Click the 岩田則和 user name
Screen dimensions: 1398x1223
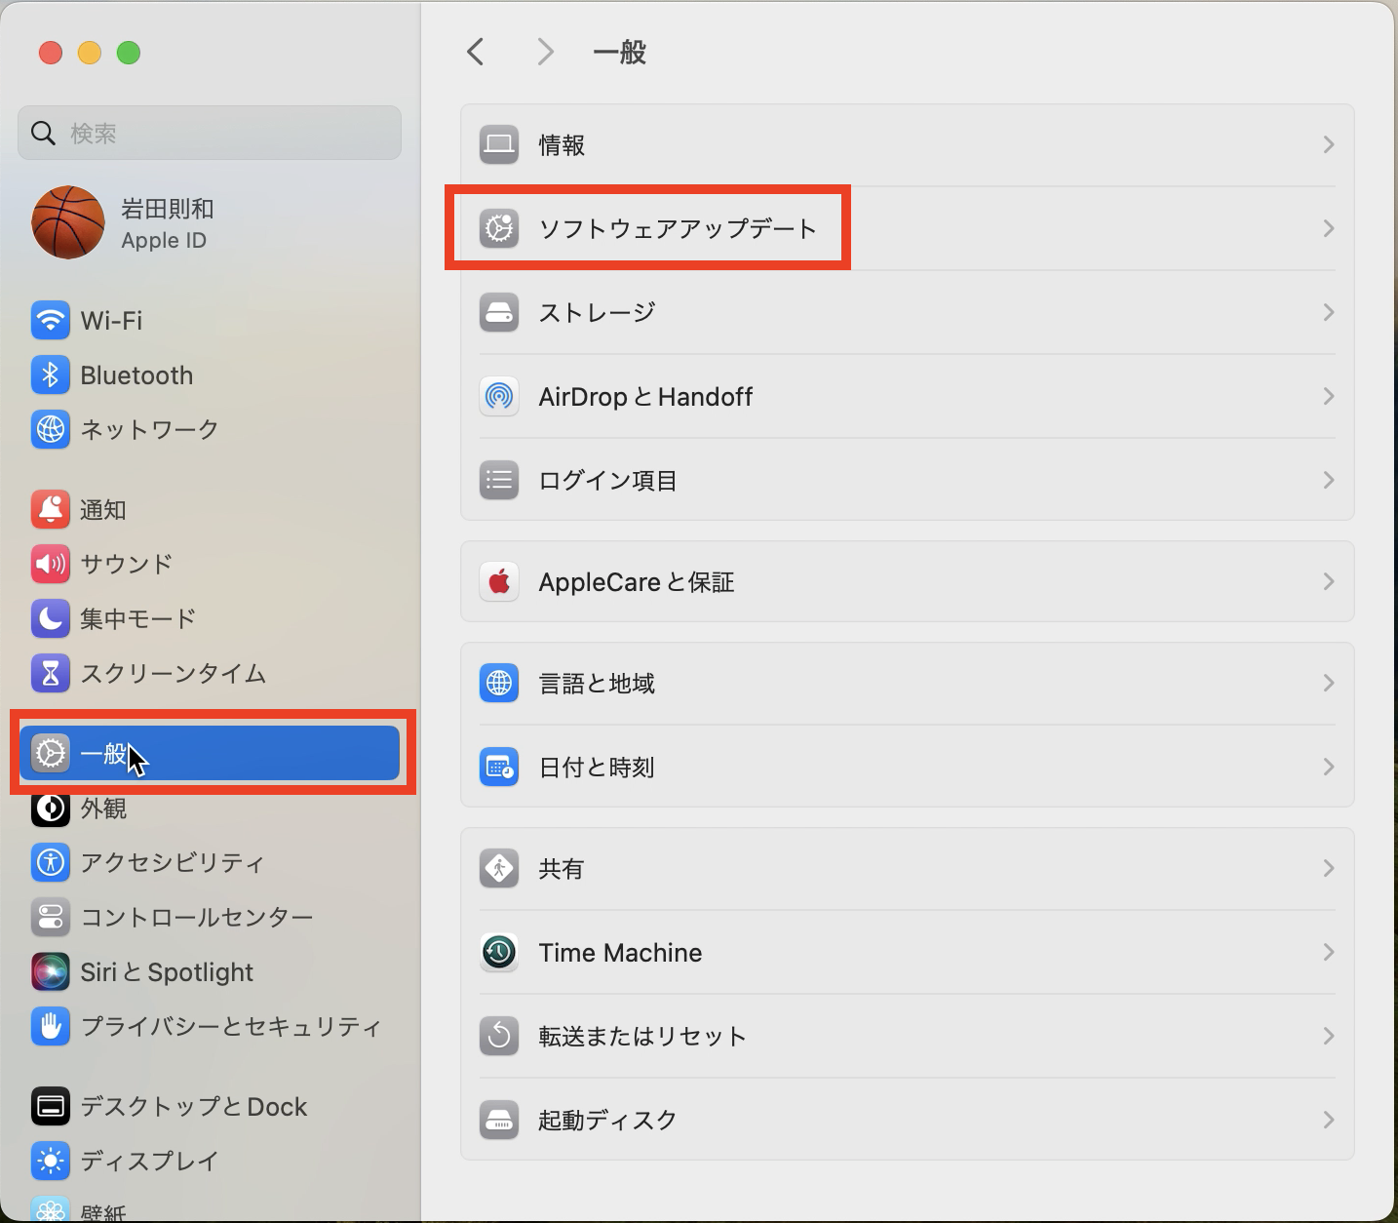pyautogui.click(x=168, y=209)
